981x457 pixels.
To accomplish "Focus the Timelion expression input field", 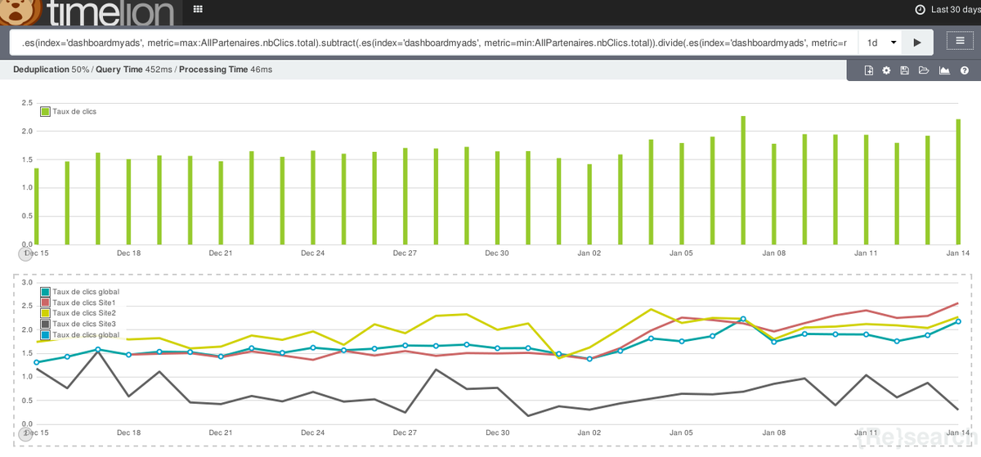I will (x=434, y=42).
